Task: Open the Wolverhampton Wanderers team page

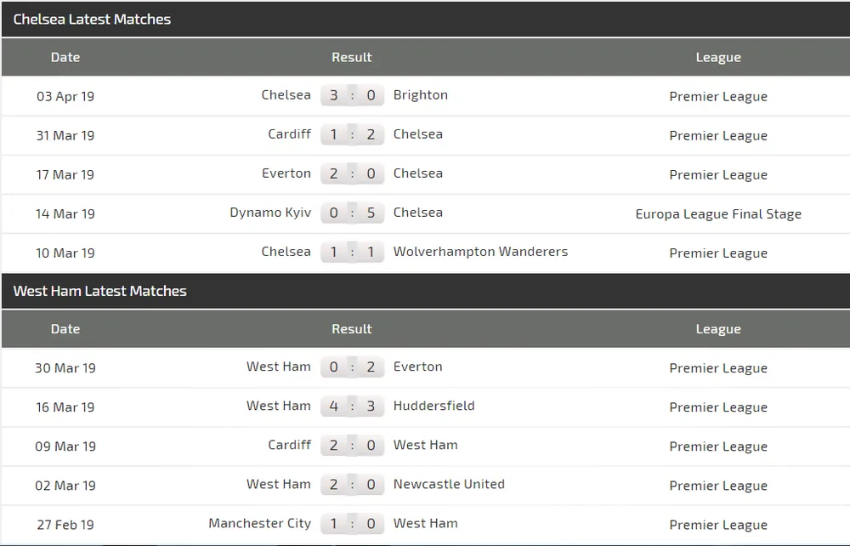Action: (481, 252)
